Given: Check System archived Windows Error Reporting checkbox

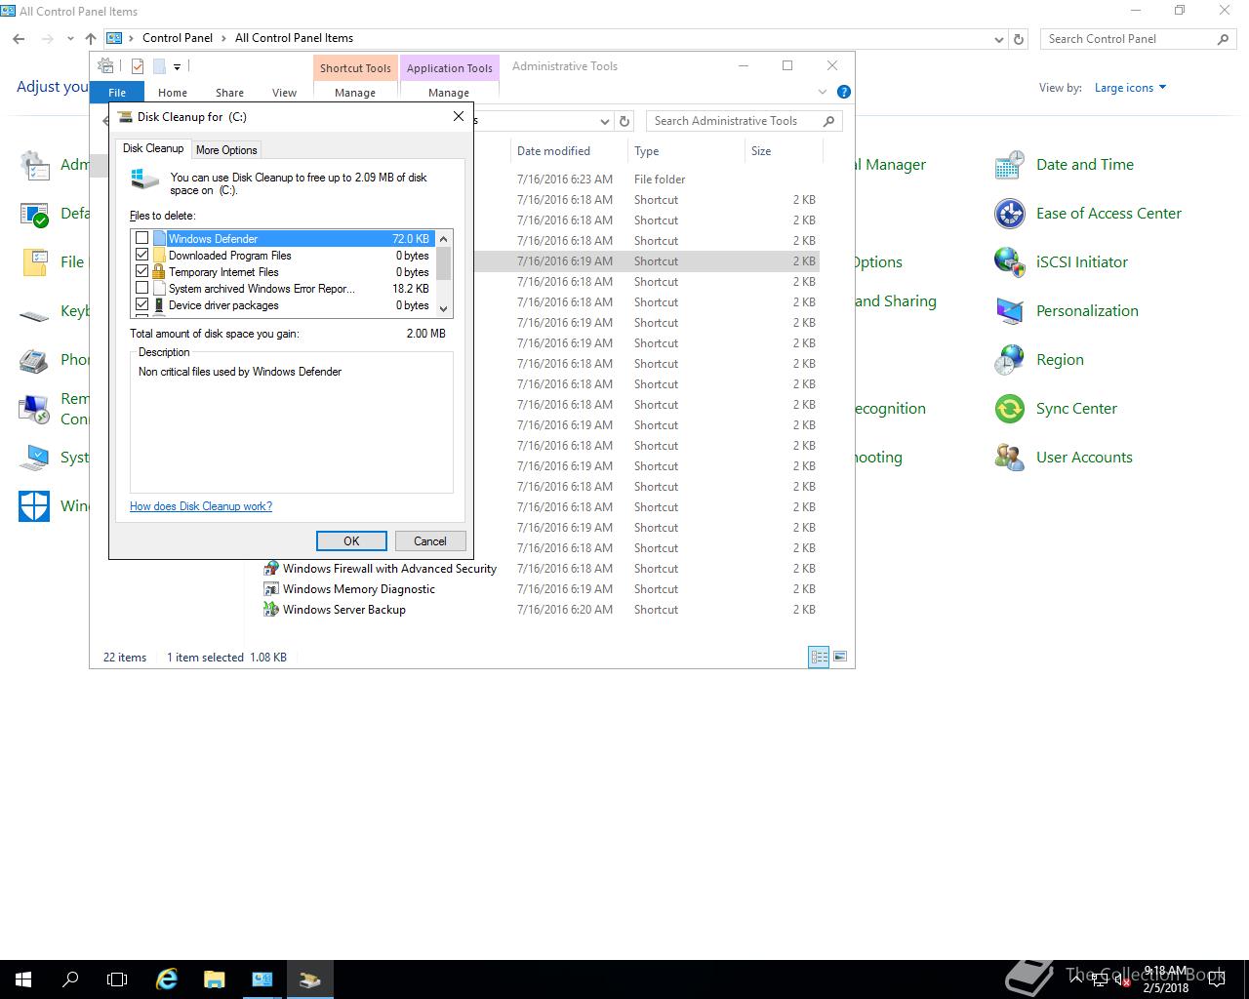Looking at the screenshot, I should point(142,288).
